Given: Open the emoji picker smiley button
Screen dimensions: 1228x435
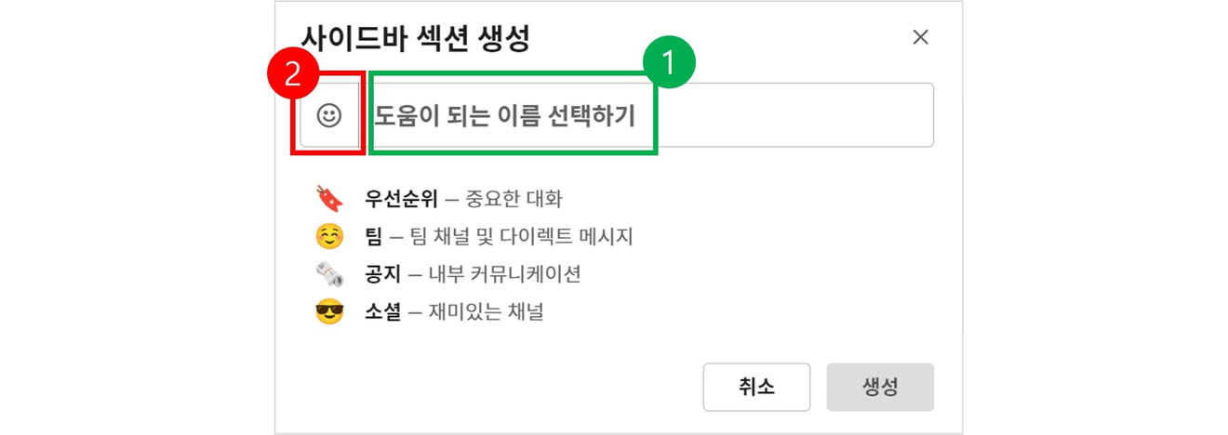Looking at the screenshot, I should click(329, 115).
